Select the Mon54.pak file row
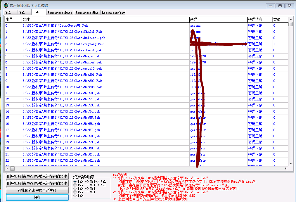 pos(146,111)
